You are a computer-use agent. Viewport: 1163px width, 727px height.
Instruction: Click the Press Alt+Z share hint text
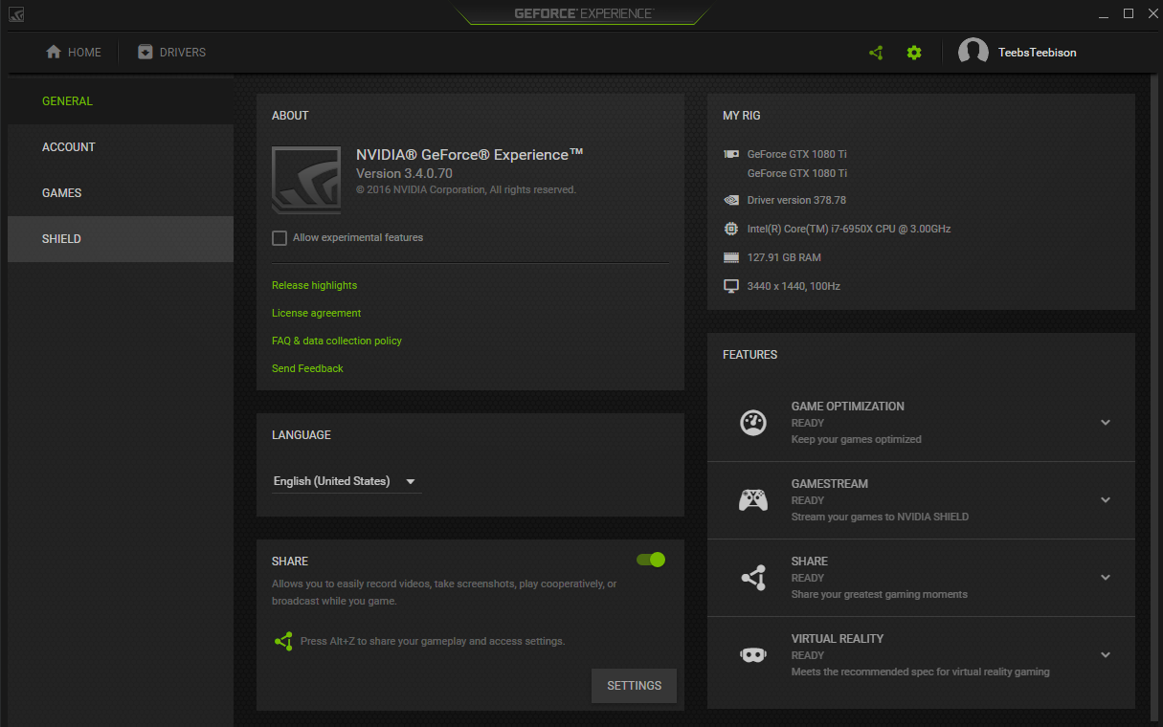pyautogui.click(x=433, y=641)
